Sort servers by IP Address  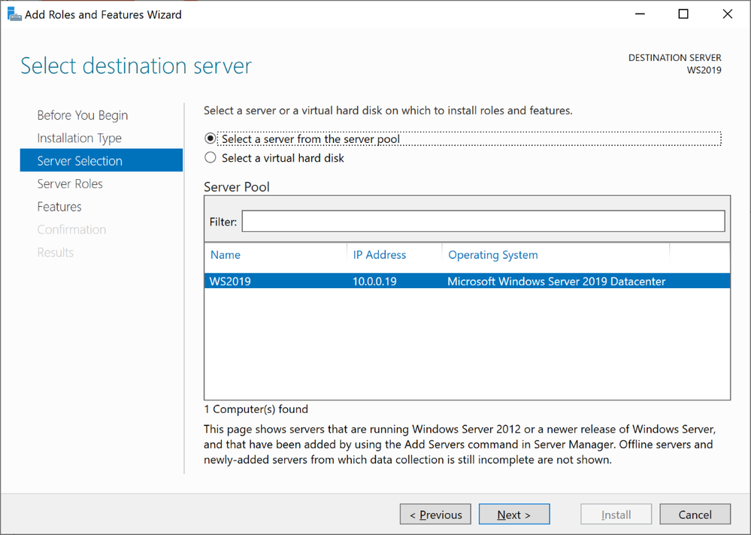[x=380, y=254]
